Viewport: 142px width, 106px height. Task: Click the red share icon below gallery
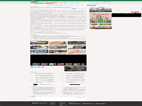(39, 67)
